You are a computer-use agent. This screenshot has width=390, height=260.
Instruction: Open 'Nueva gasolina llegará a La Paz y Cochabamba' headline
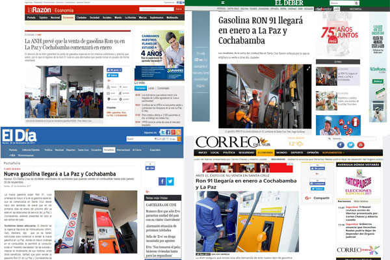tap(60, 174)
